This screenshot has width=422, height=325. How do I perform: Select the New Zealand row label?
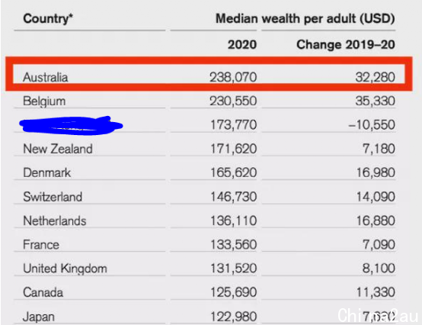[x=58, y=149]
